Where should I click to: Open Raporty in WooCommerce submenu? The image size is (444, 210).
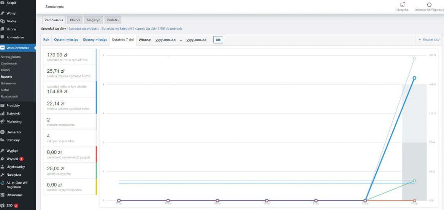click(6, 77)
